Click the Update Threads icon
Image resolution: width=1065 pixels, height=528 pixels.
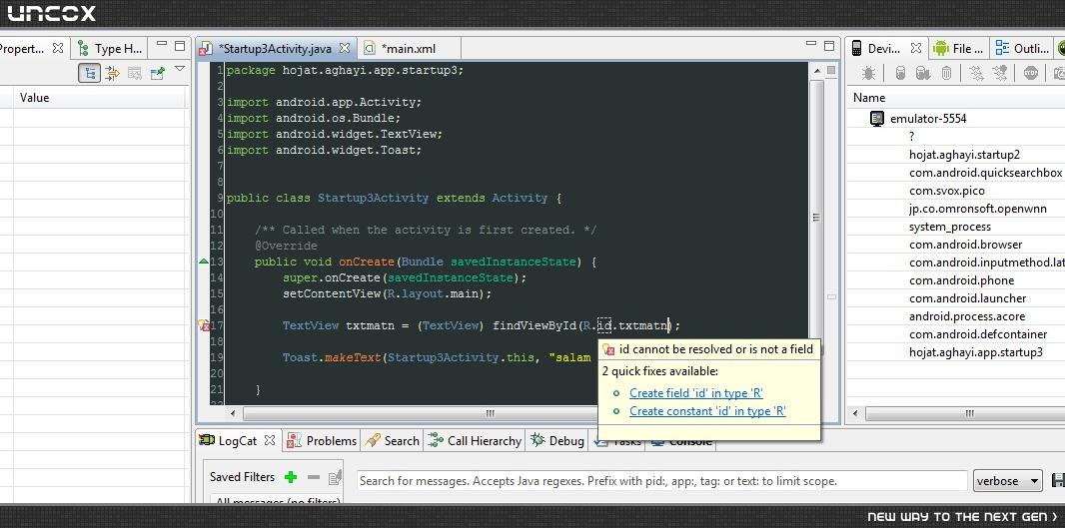point(976,73)
